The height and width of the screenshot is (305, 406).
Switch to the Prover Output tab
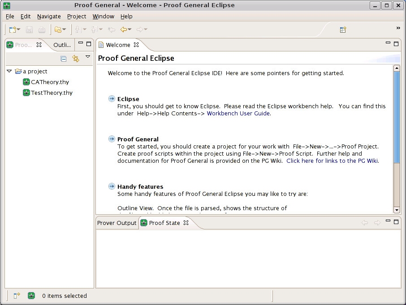click(x=117, y=223)
